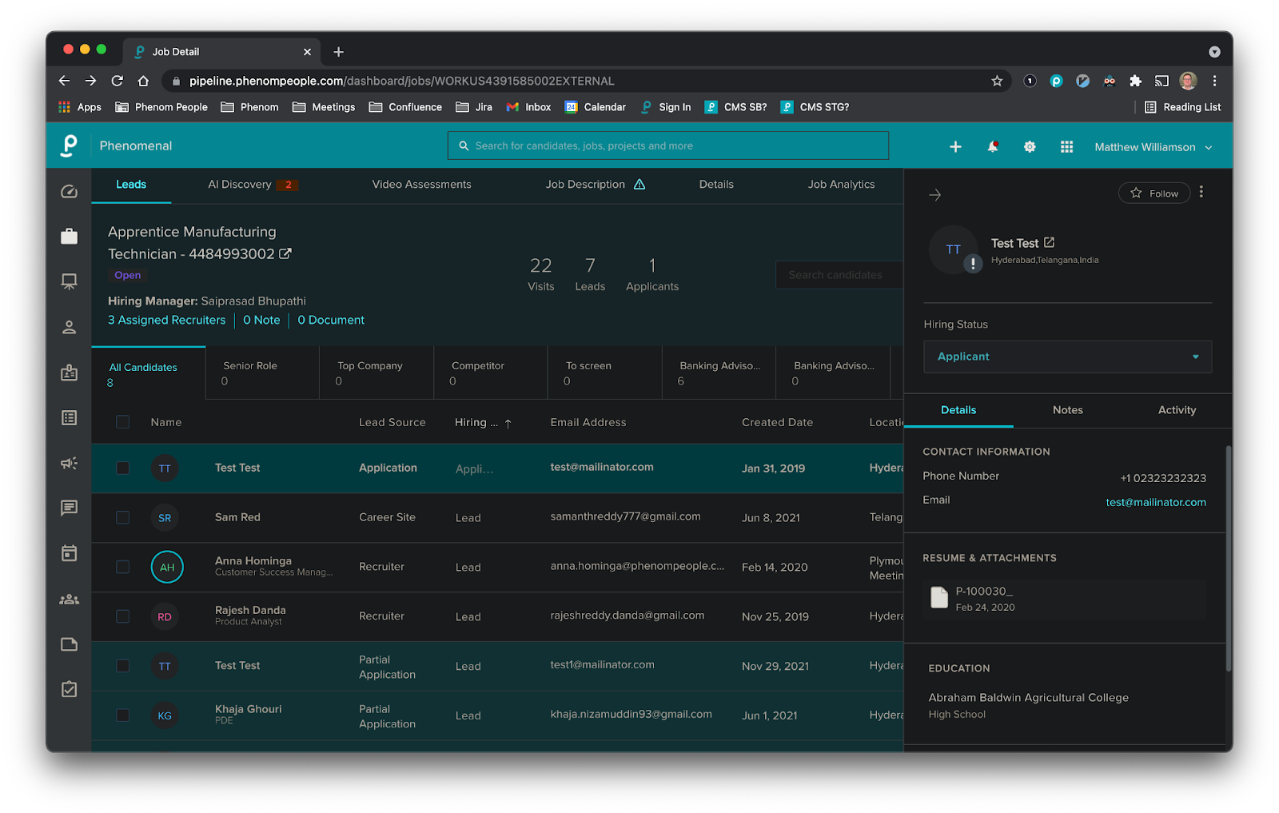Screen dimensions: 1279x813
Task: Open candidate panel three-dot options menu
Action: pos(1201,192)
